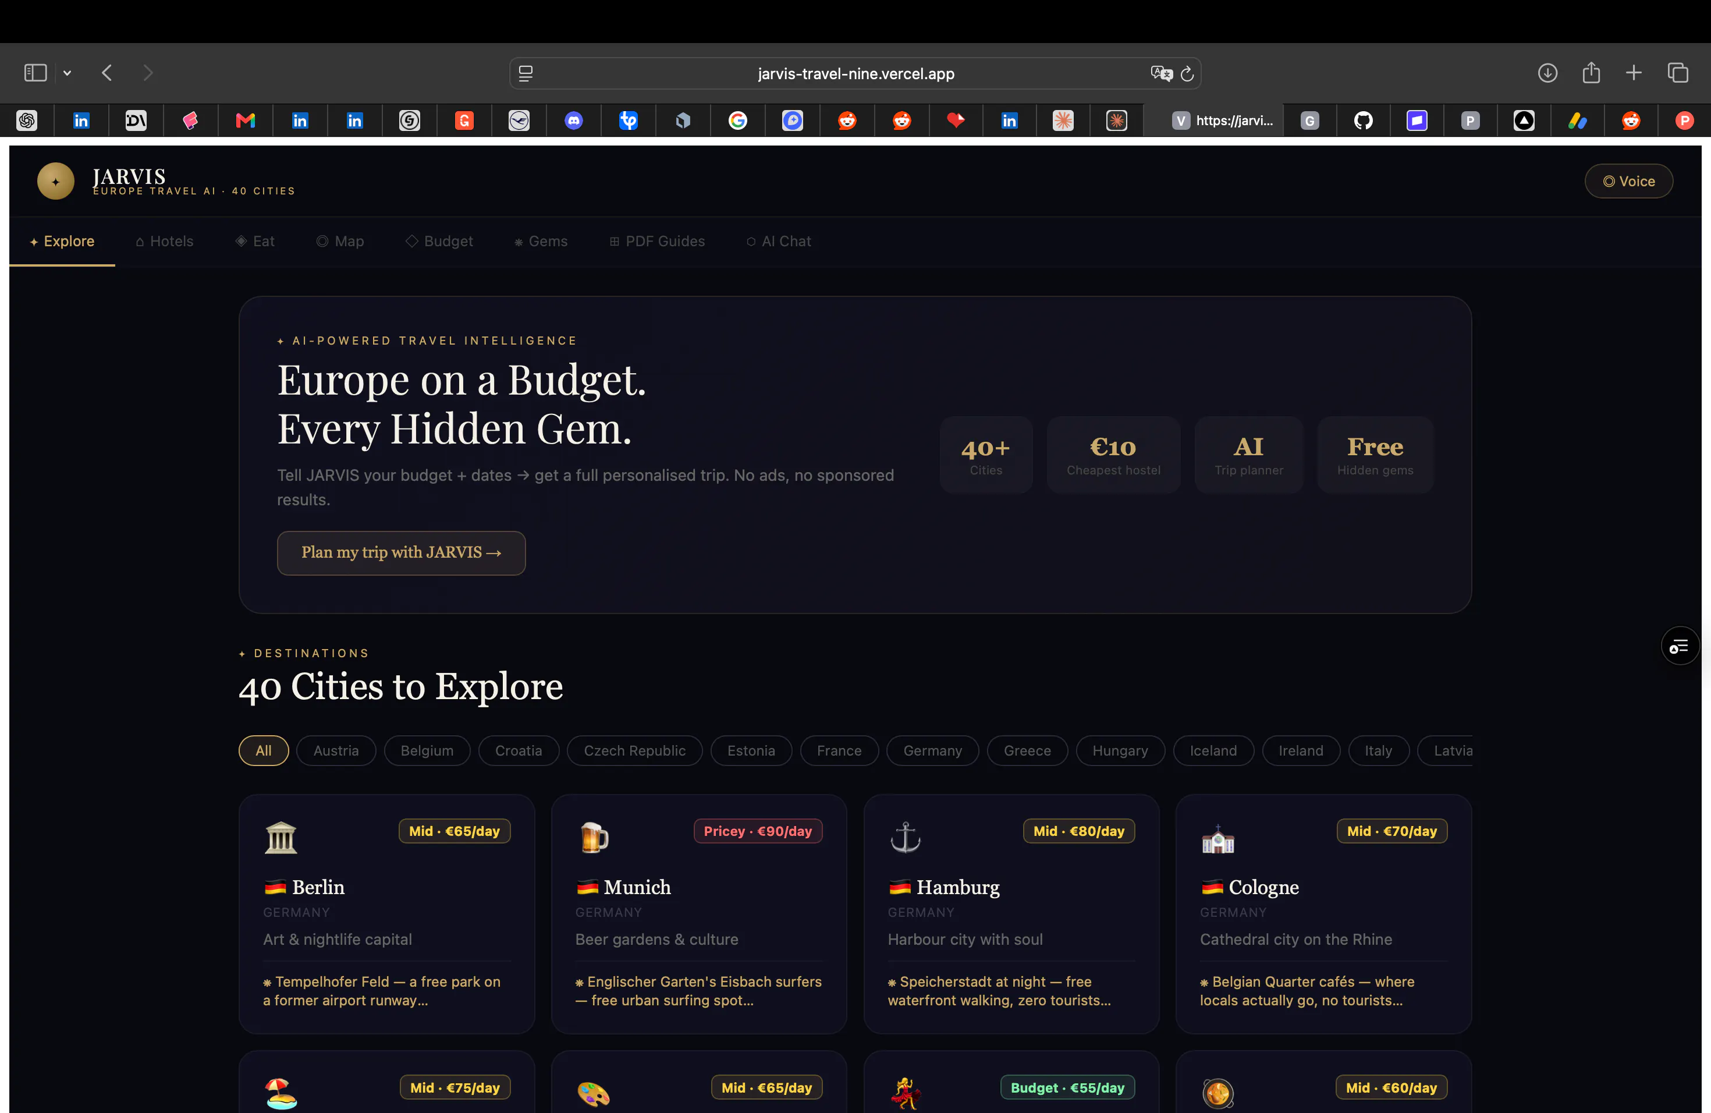Switch to the Gmail tab
Viewport: 1711px width, 1113px height.
(245, 120)
